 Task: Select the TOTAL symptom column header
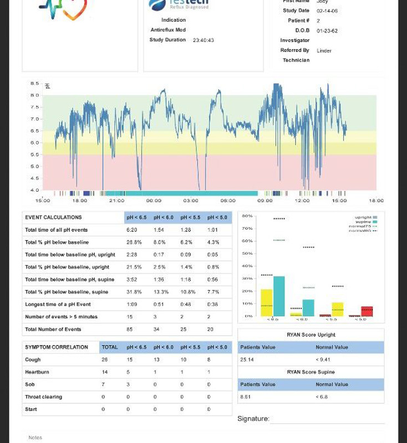coord(110,347)
